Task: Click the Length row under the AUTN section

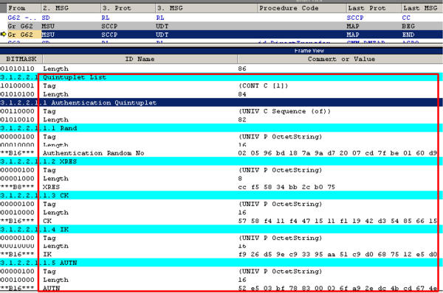Action: coord(221,280)
